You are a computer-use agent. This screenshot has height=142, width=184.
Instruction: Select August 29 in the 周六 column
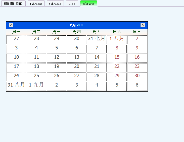coord(117,77)
